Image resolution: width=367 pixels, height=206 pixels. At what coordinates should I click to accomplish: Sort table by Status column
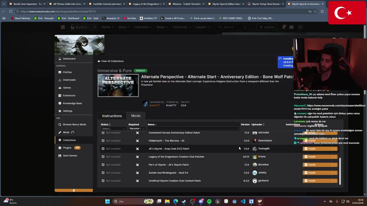click(x=106, y=124)
